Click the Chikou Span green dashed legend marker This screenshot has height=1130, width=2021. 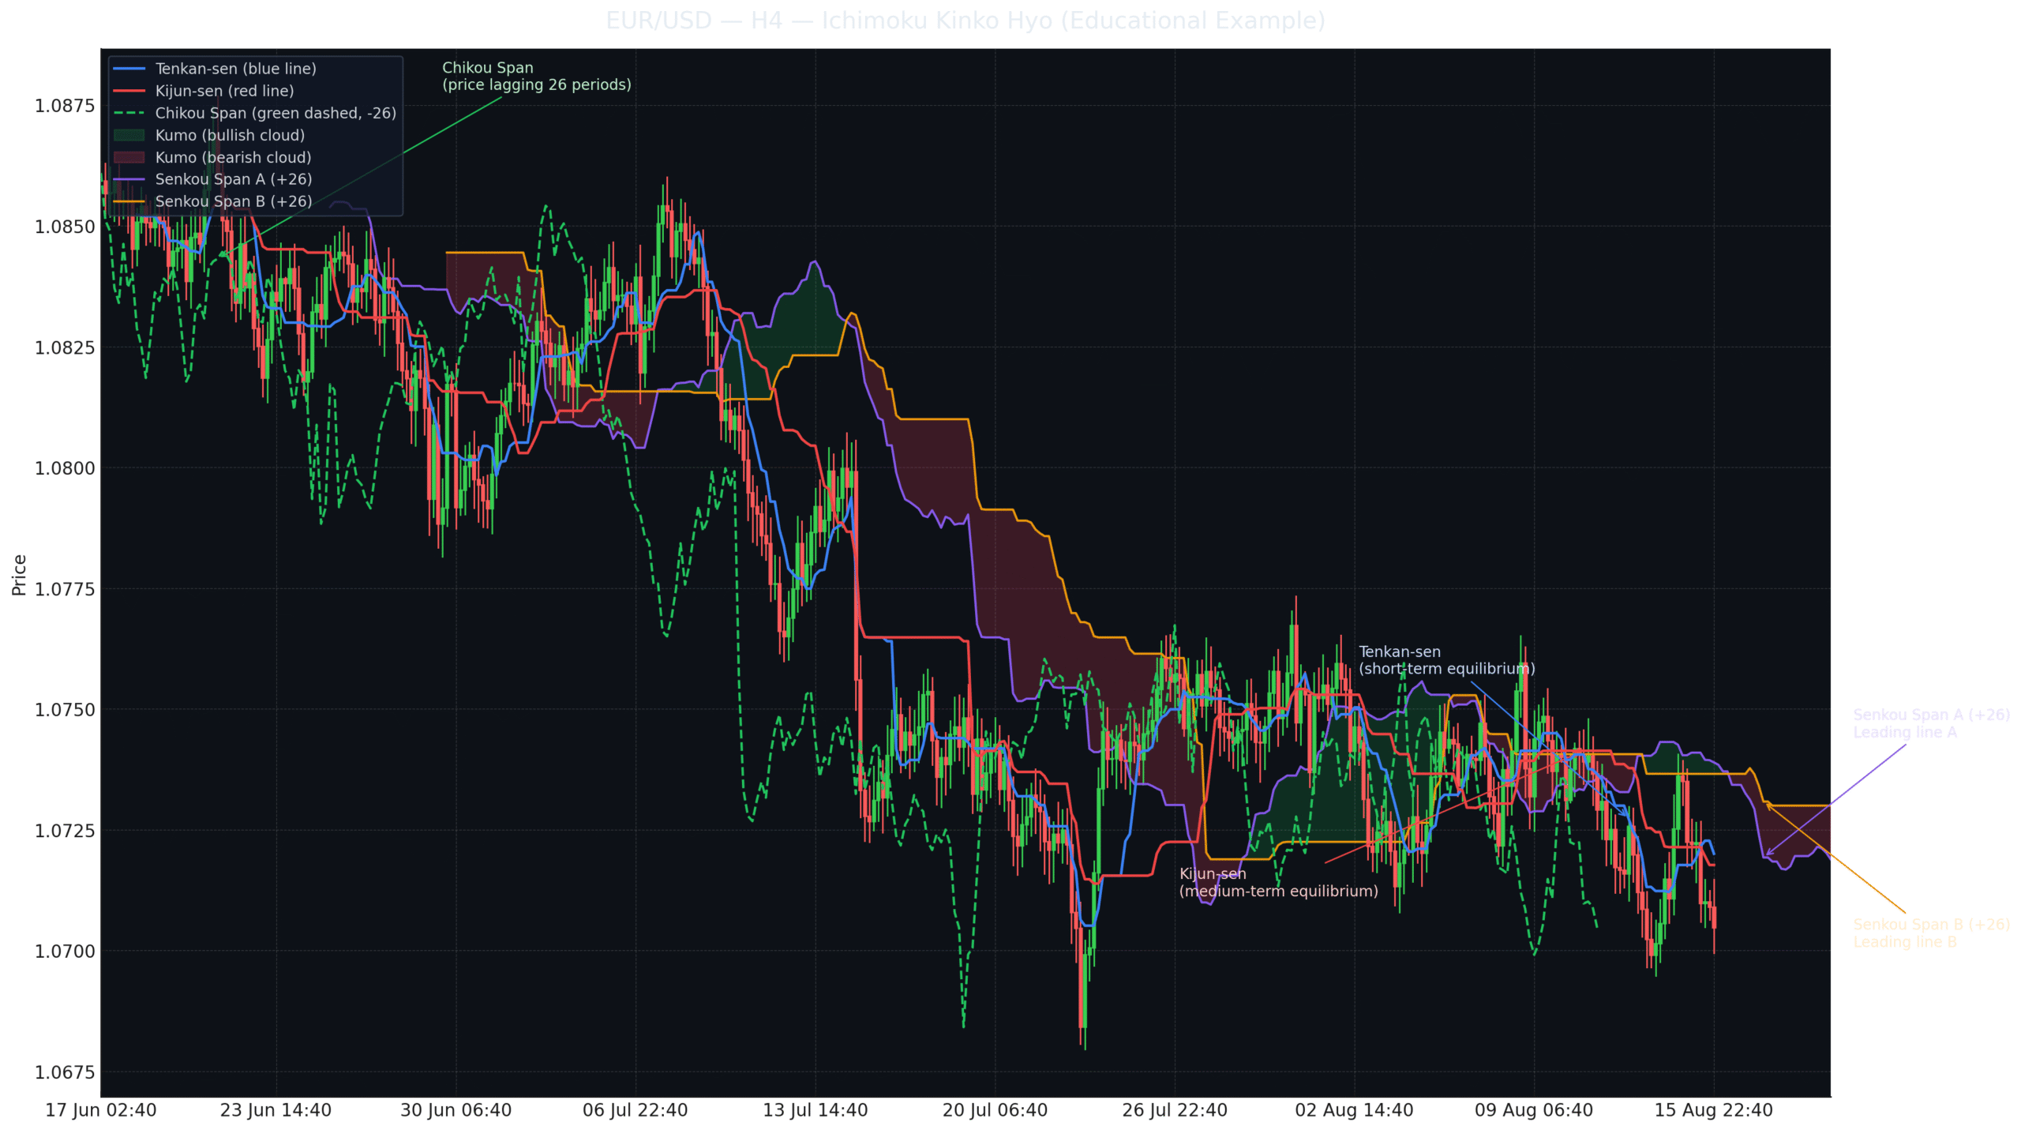coord(130,113)
